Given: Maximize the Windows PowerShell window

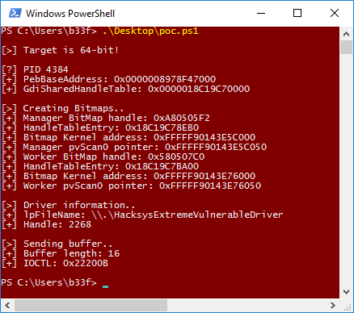Looking at the screenshot, I should click(297, 13).
